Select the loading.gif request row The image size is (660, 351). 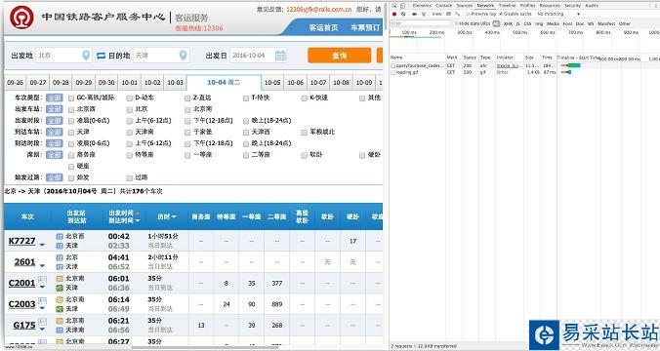[x=474, y=72]
